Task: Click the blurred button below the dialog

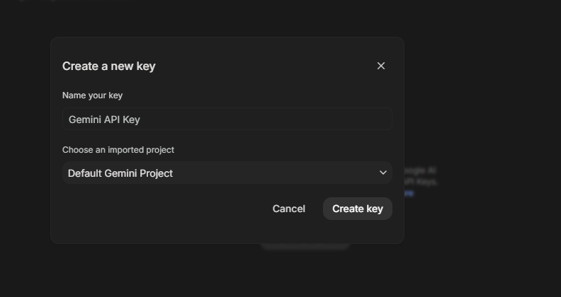Action: (x=305, y=247)
